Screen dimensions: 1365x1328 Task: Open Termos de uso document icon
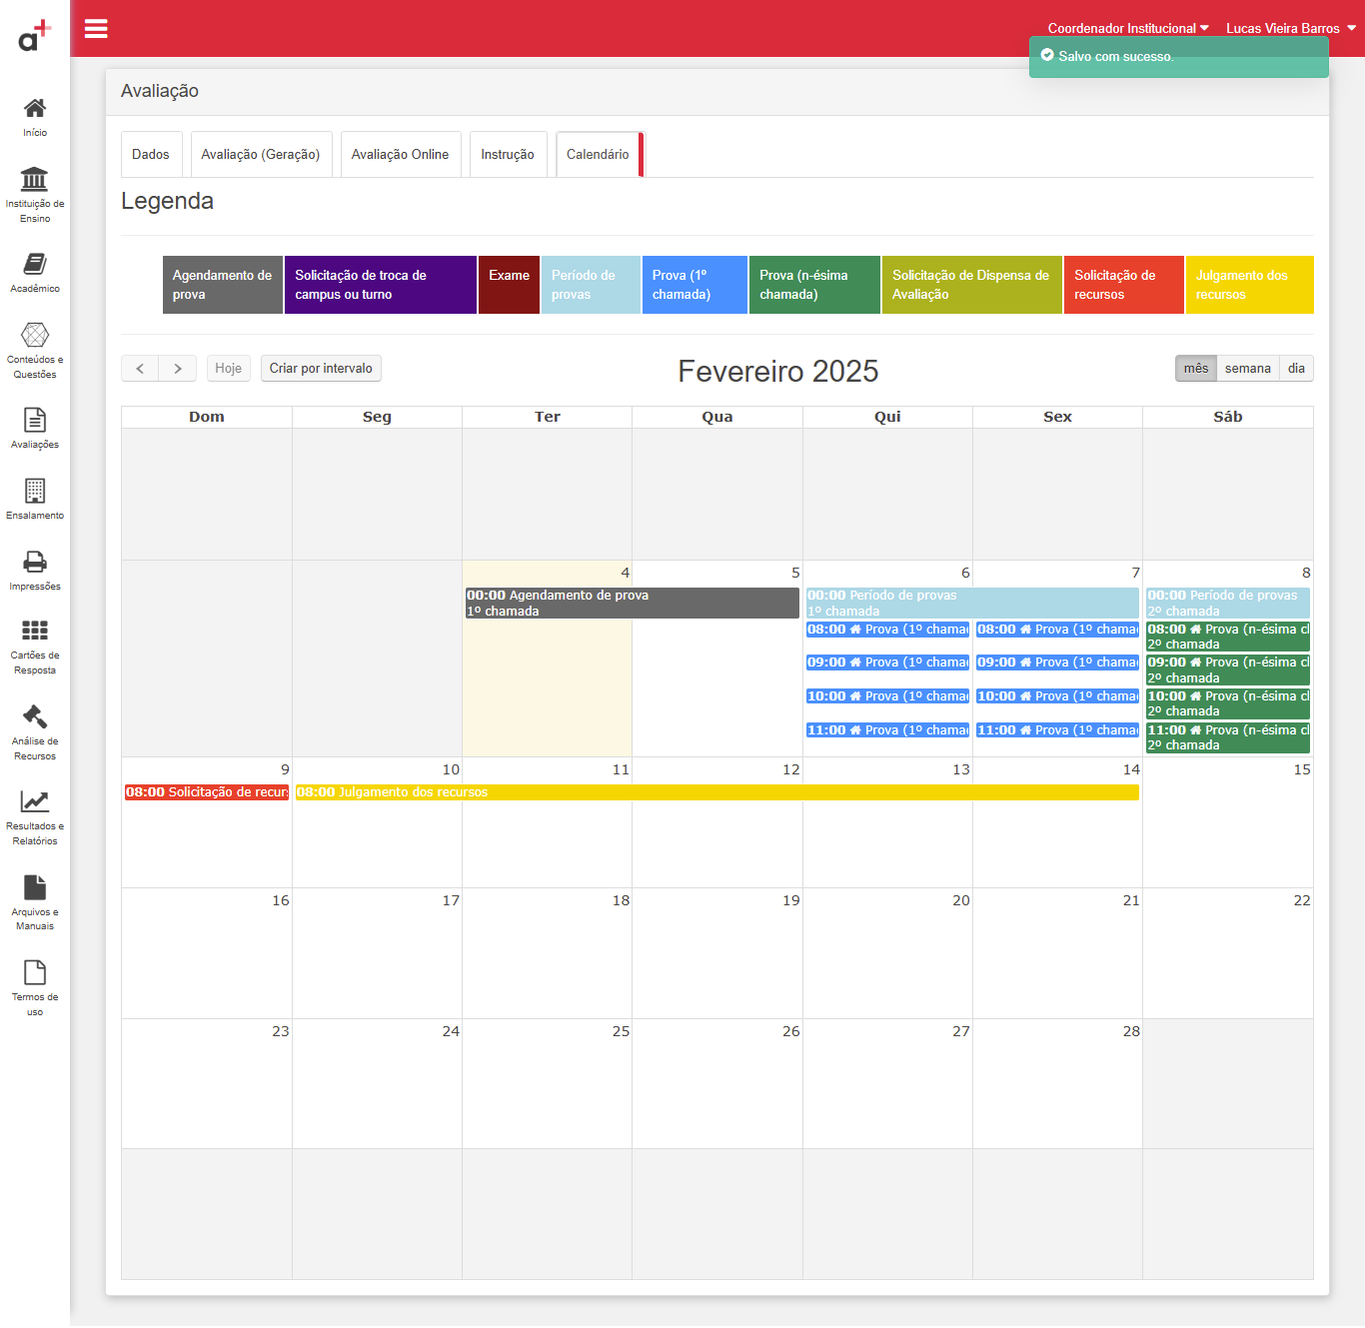(35, 972)
